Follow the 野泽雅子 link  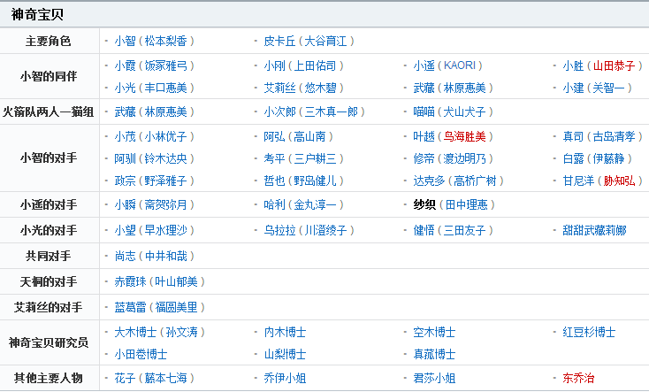pyautogui.click(x=166, y=181)
